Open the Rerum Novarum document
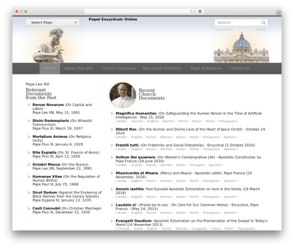 48,105
